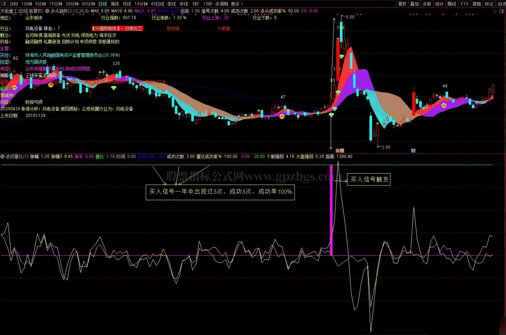Screen dimensions: 506x335
Task: Click the 今强势板块 日用化工 red label
Action: click(117, 28)
